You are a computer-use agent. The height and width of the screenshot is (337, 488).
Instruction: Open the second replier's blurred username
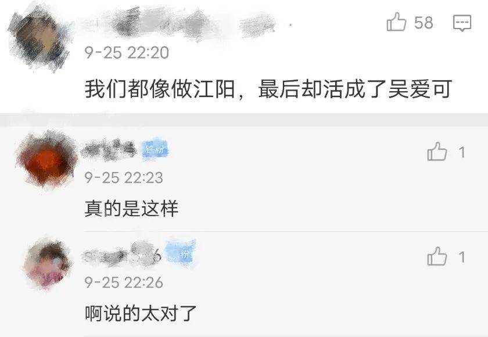[122, 254]
